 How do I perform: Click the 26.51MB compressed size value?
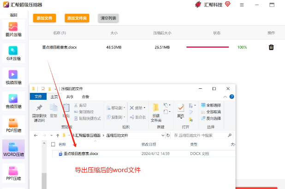click(162, 47)
